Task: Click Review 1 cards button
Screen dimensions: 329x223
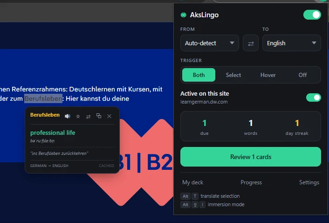Action: (251, 157)
